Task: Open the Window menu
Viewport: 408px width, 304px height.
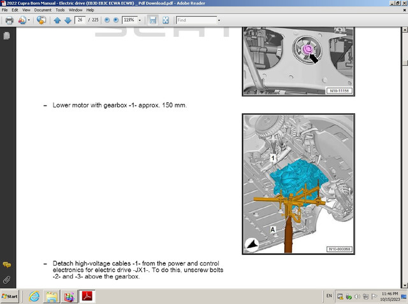Action: tap(75, 10)
